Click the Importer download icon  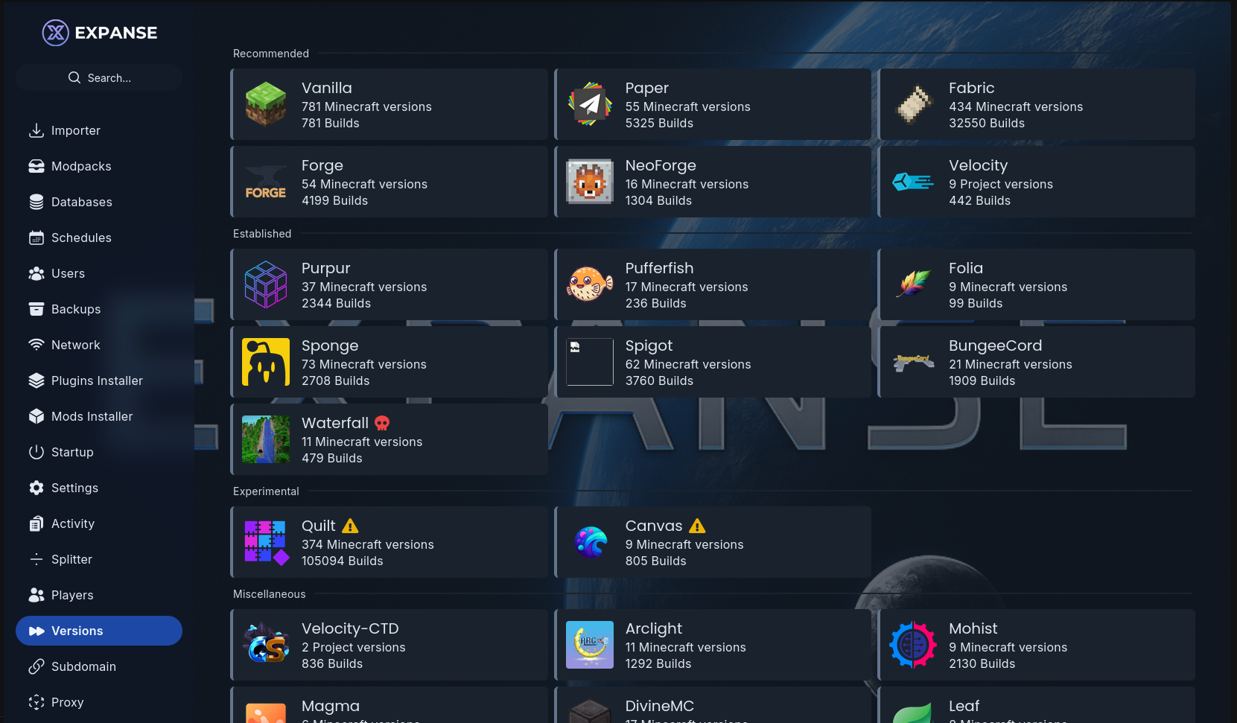(36, 130)
